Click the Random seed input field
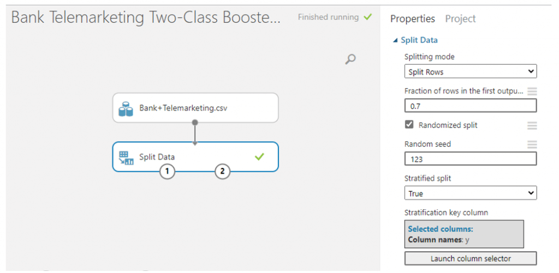559x273 pixels. point(470,159)
